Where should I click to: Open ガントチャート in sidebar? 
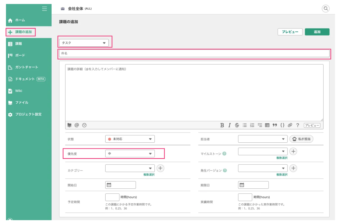(29, 67)
